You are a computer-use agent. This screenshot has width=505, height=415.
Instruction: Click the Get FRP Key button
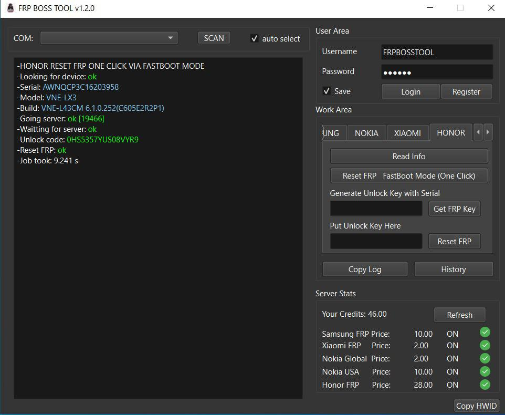point(454,209)
